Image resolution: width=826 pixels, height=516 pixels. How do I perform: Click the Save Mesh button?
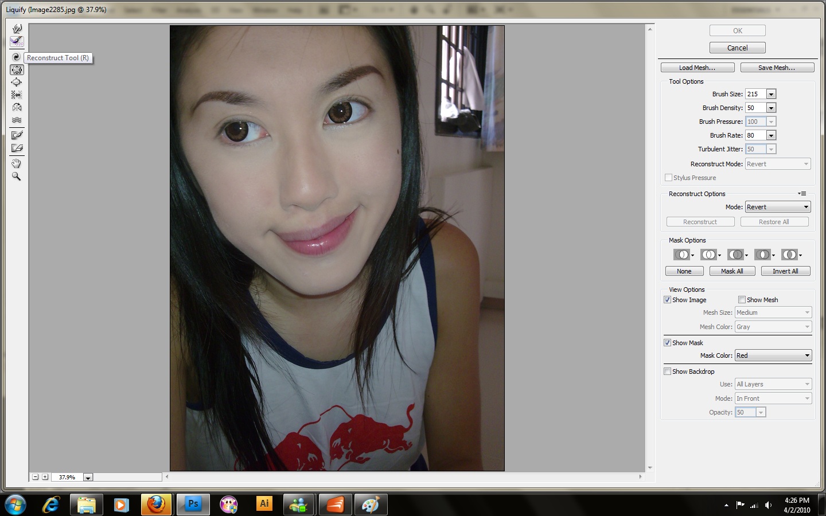point(777,68)
